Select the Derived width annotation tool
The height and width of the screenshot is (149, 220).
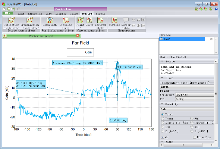pyautogui.click(x=100, y=20)
